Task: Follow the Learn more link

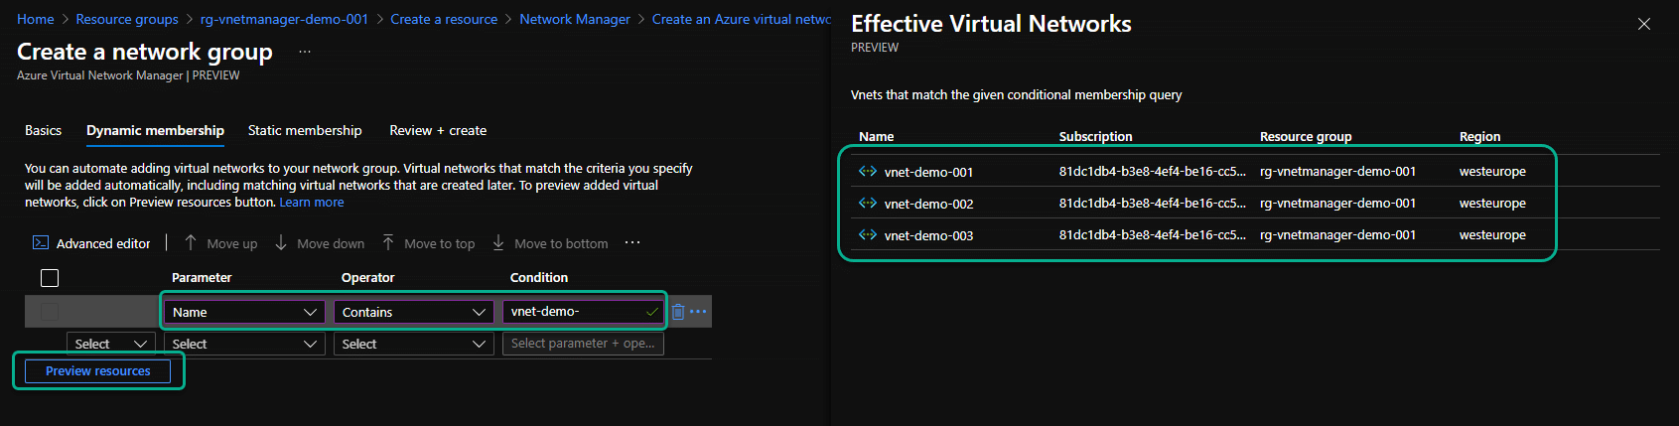Action: tap(312, 202)
